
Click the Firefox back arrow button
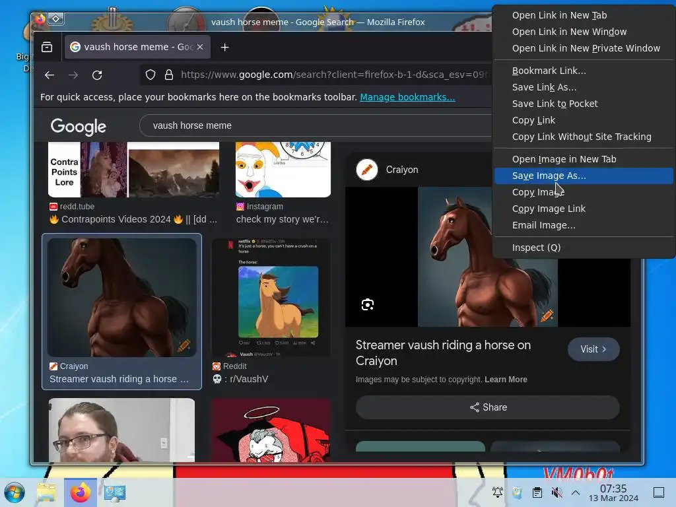[x=50, y=75]
